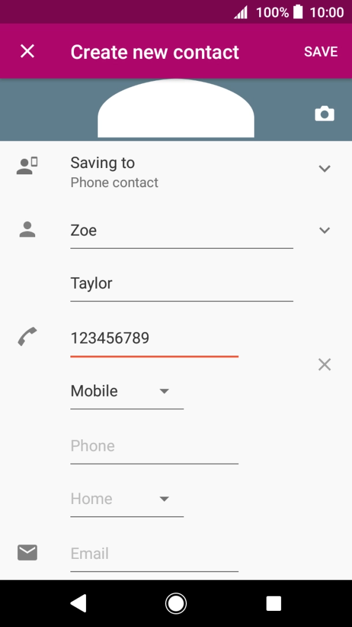
Task: Tap the email envelope icon
Action: pos(27,553)
